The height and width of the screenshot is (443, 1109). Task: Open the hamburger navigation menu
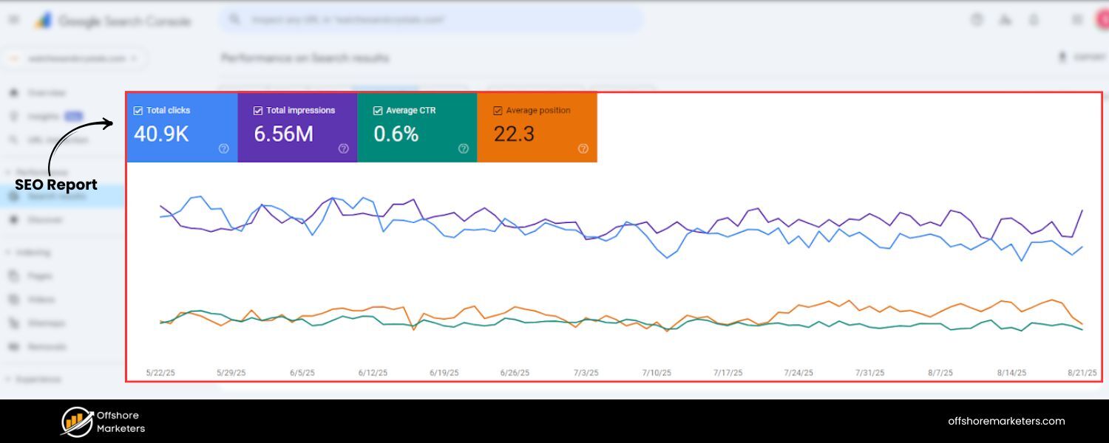[13, 20]
